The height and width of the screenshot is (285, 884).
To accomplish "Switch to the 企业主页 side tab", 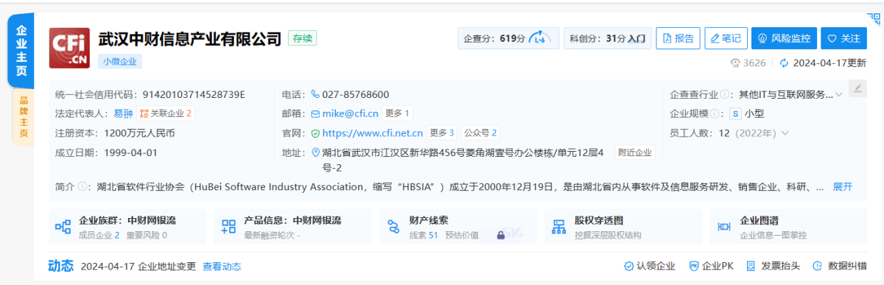I will [21, 51].
